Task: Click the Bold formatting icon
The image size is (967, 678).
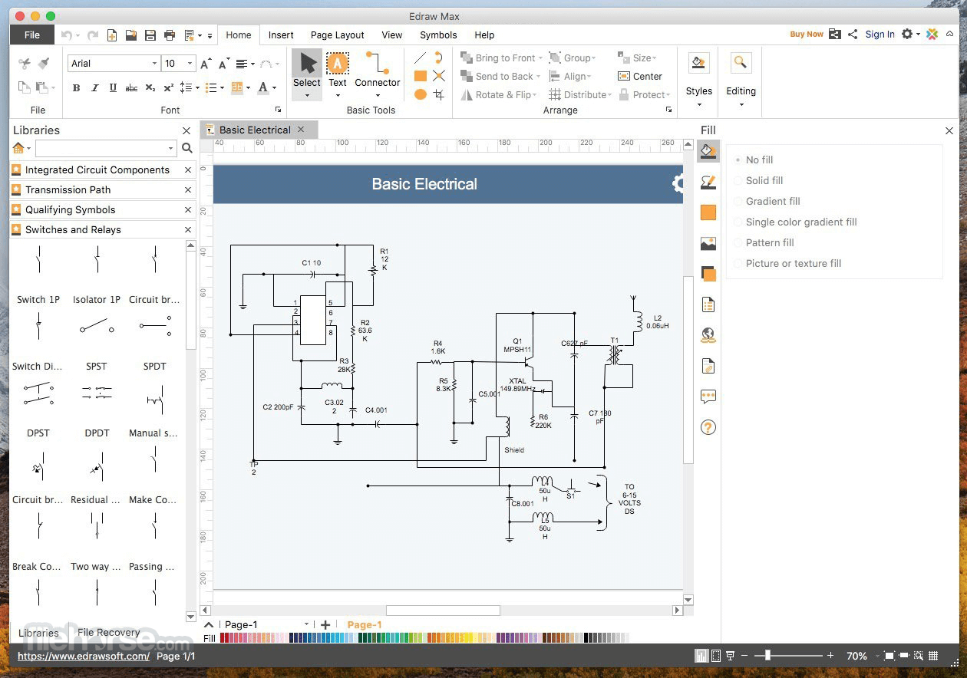Action: click(76, 88)
